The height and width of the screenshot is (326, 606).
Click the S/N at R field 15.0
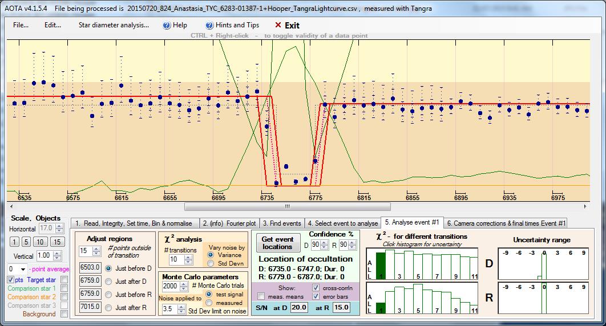click(x=341, y=308)
